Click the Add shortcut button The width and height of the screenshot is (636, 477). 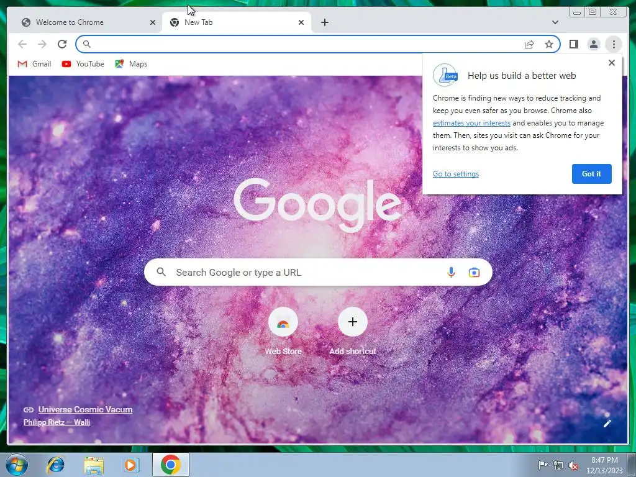(x=353, y=332)
